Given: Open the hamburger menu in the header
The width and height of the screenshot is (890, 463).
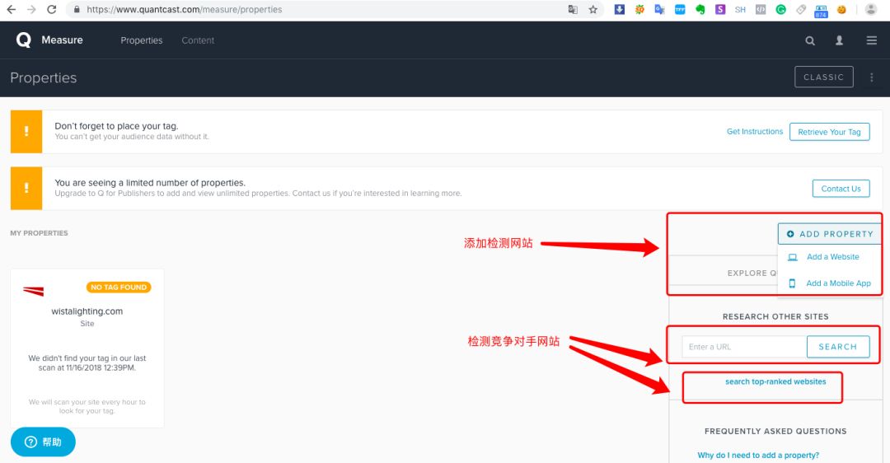Looking at the screenshot, I should (x=871, y=40).
